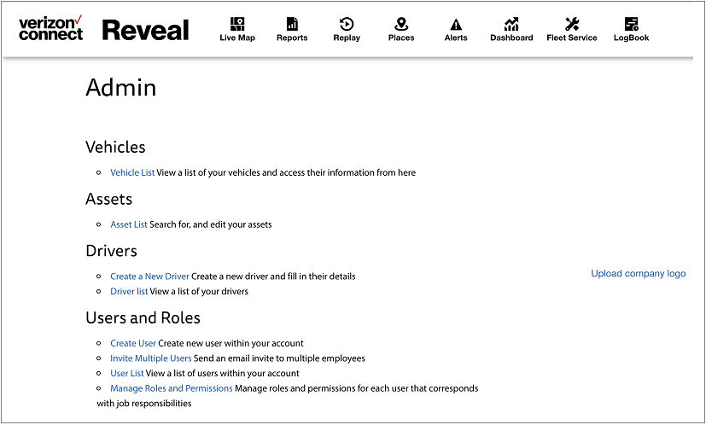
Task: Open the Replay icon
Action: (347, 24)
